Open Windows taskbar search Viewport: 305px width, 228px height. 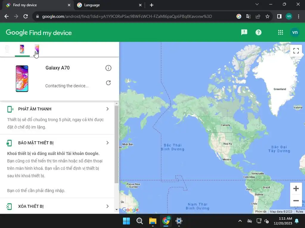tap(139, 221)
